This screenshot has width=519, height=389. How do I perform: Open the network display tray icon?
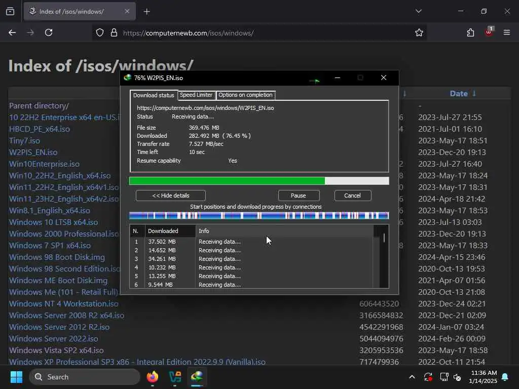444,377
